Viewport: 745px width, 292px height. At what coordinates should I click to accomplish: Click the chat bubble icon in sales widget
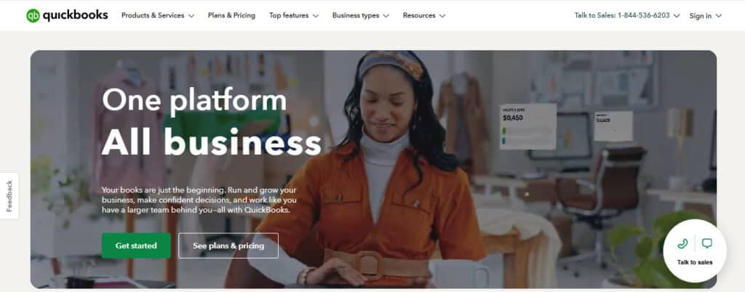[x=707, y=243]
